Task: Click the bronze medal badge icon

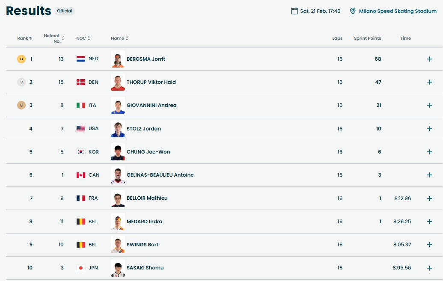Action: point(21,105)
